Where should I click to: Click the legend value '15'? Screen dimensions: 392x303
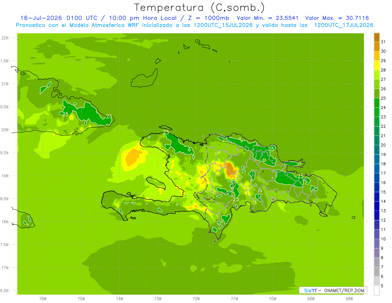pyautogui.click(x=383, y=192)
